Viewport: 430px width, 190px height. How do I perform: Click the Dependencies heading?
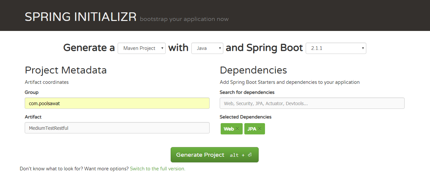pos(253,70)
